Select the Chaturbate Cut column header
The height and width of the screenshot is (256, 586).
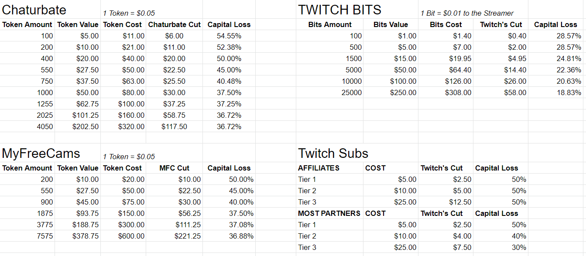pos(175,24)
